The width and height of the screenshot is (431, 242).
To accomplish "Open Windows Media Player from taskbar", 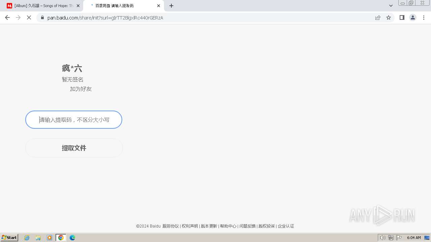I will (49, 238).
